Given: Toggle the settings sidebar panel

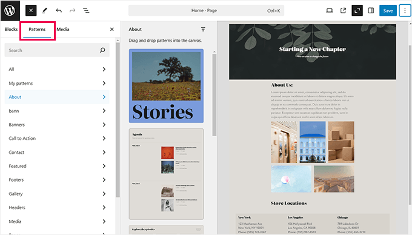Looking at the screenshot, I should point(371,10).
